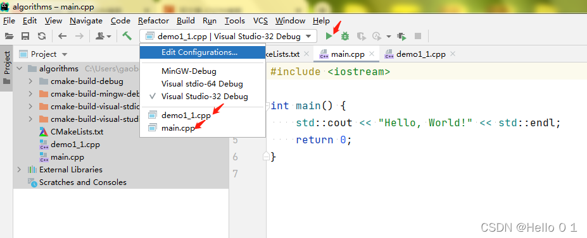Open the Tools menu
This screenshot has height=238, width=587.
tap(235, 20)
